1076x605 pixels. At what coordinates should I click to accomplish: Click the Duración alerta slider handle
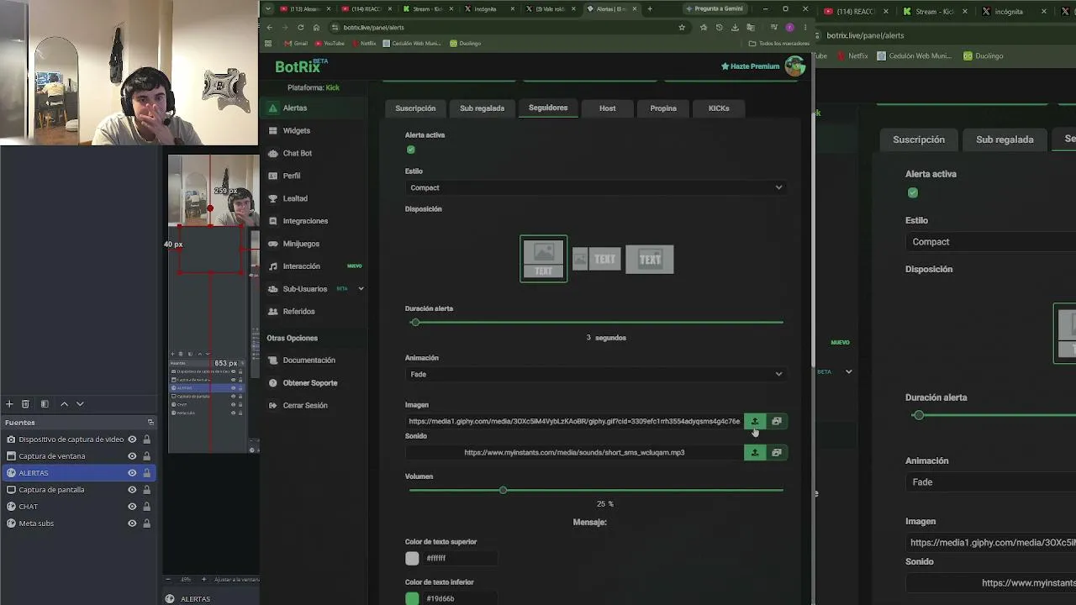[415, 322]
